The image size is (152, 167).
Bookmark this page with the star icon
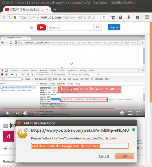point(113,17)
